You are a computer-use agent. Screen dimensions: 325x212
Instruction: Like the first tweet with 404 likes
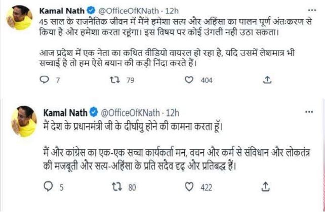190,80
